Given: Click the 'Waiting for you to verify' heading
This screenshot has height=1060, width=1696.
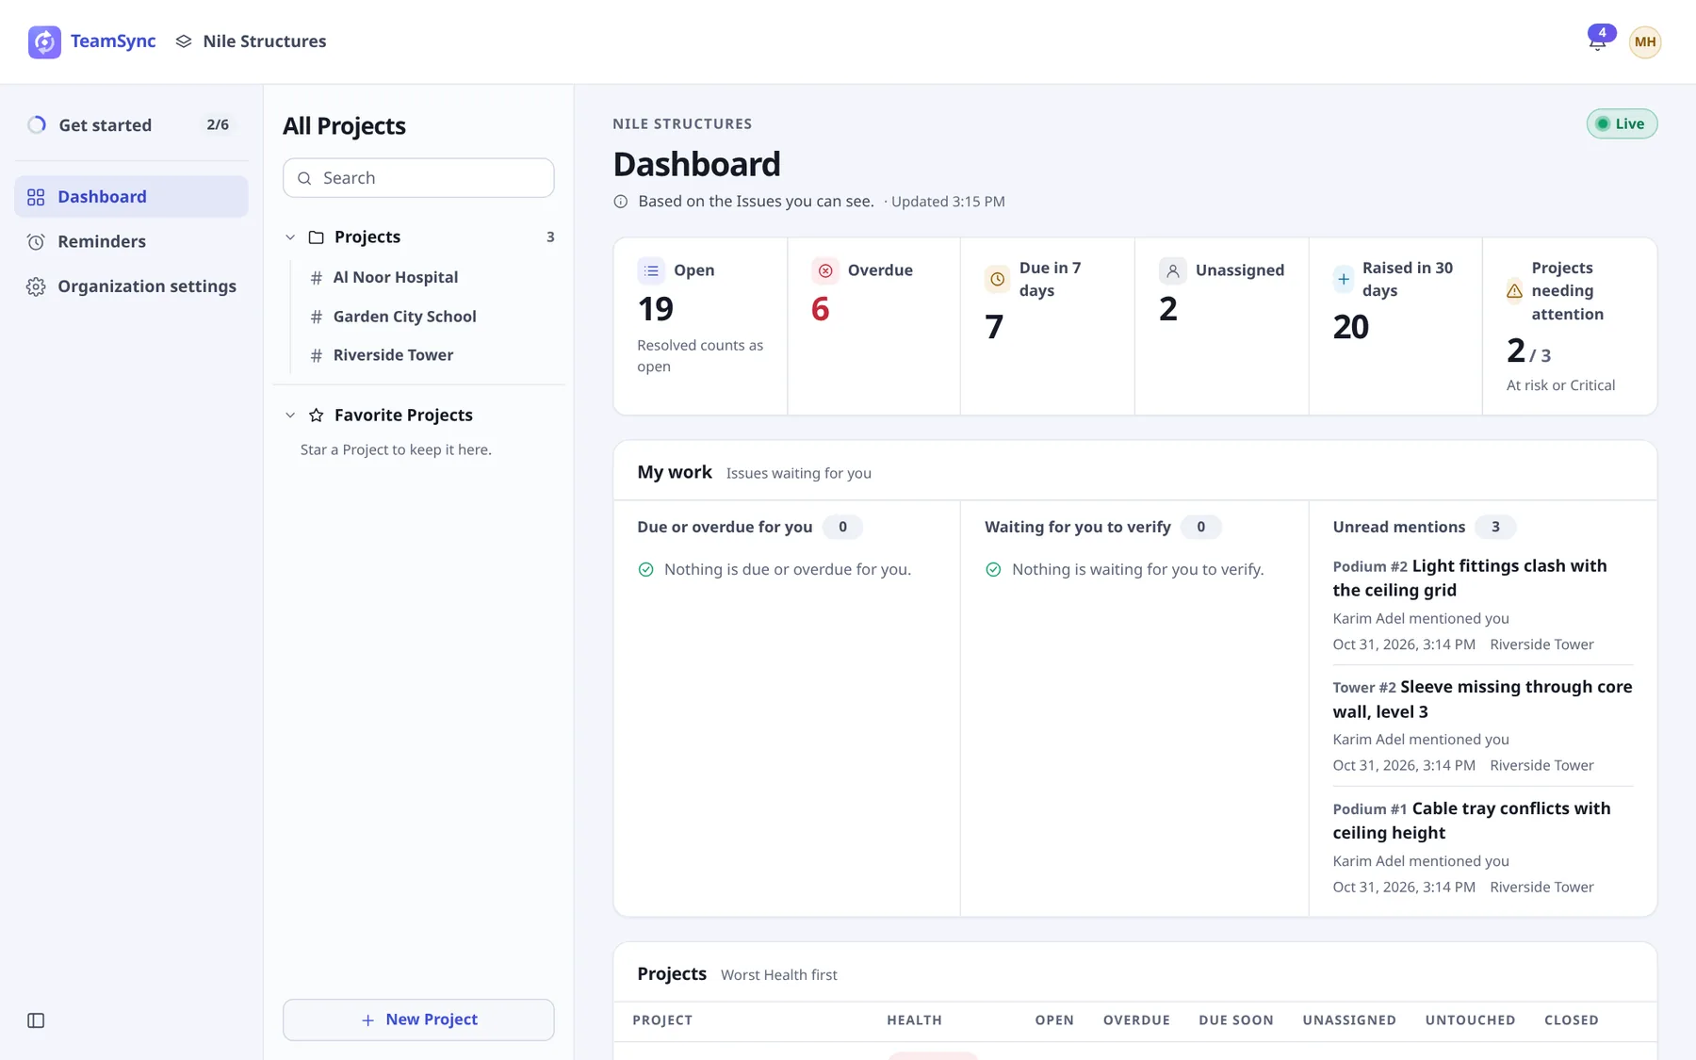Looking at the screenshot, I should (1078, 527).
